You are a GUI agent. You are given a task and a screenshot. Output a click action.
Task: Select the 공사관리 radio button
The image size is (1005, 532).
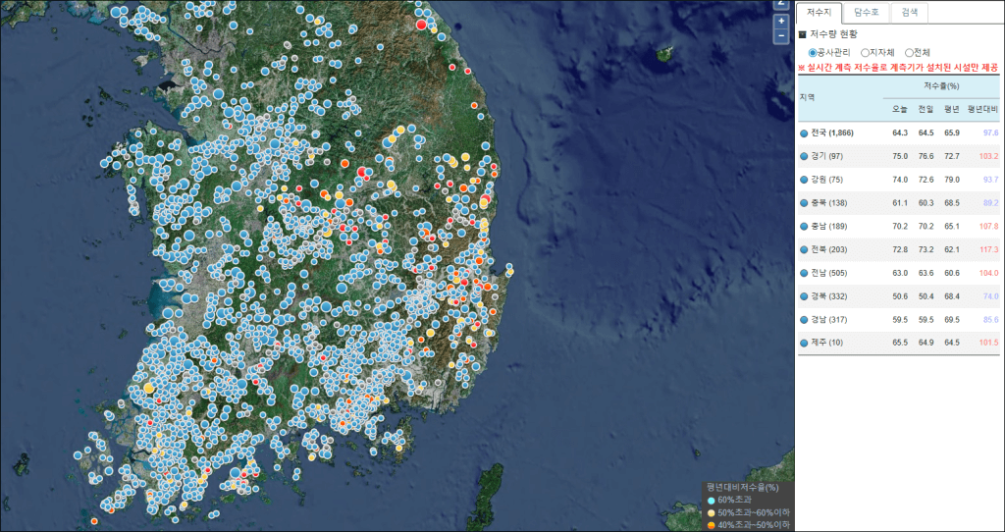813,52
